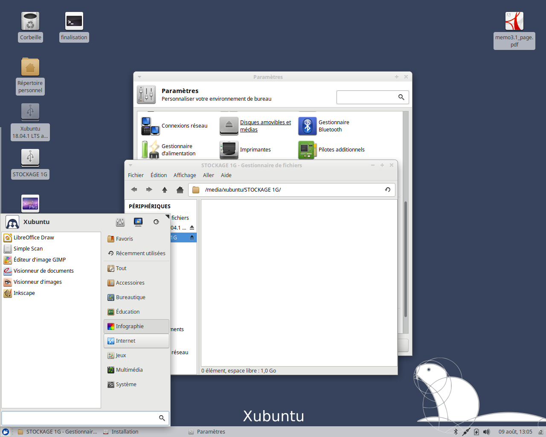Open the Aide menu in file manager
The image size is (546, 437).
click(226, 175)
